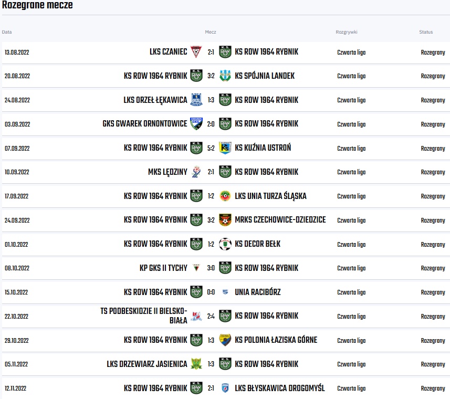This screenshot has width=450, height=399.
Task: Click the MKS Lędziny club crest
Action: 196,172
